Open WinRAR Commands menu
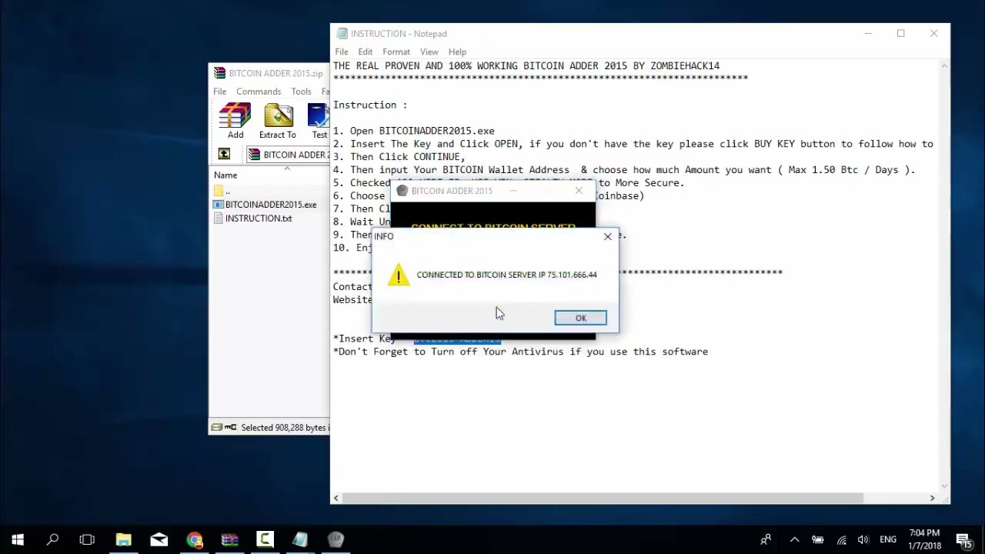This screenshot has height=554, width=985. (259, 92)
